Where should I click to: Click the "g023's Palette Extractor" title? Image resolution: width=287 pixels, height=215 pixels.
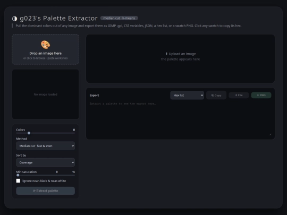tap(58, 18)
